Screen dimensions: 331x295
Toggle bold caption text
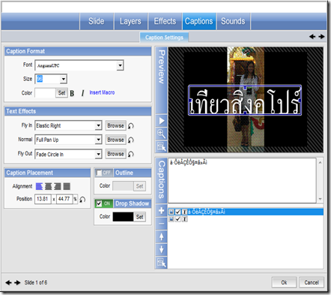(x=72, y=93)
